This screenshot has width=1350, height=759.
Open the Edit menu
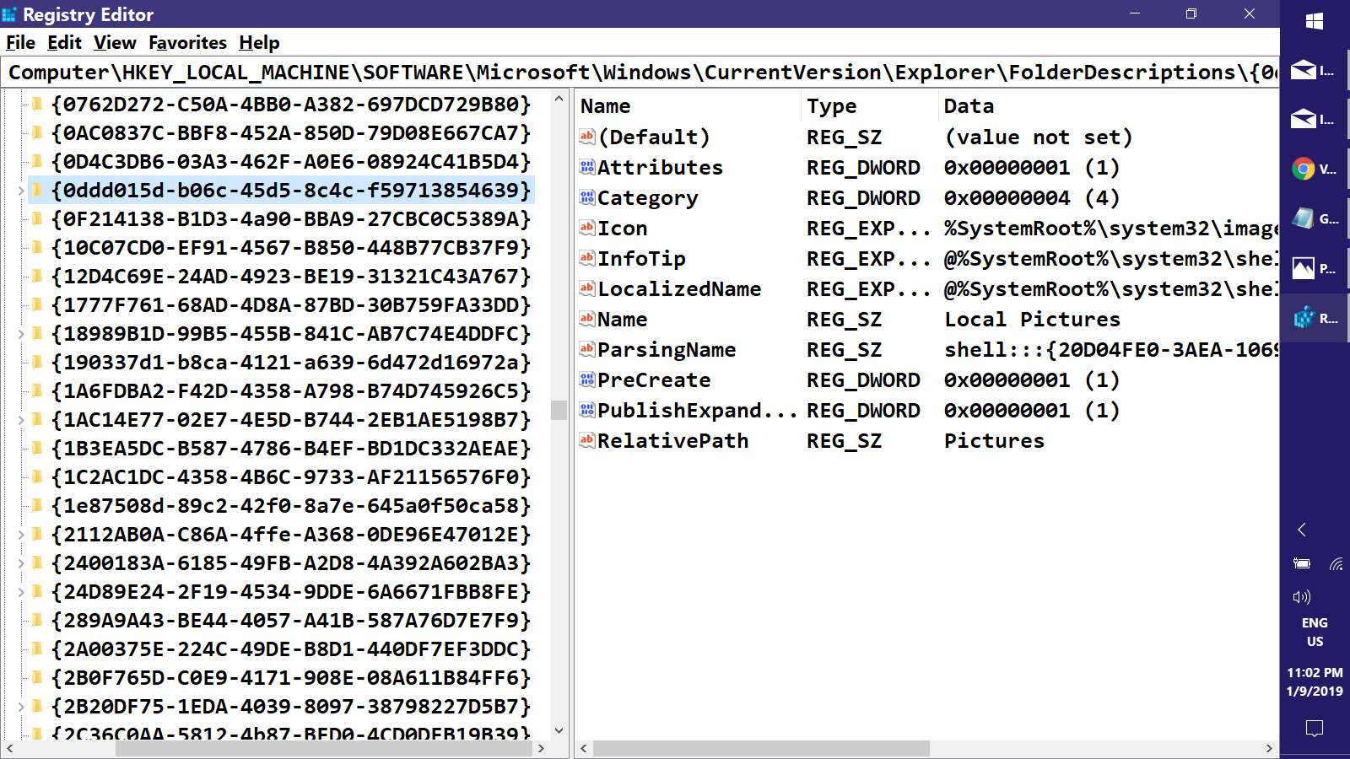coord(64,42)
